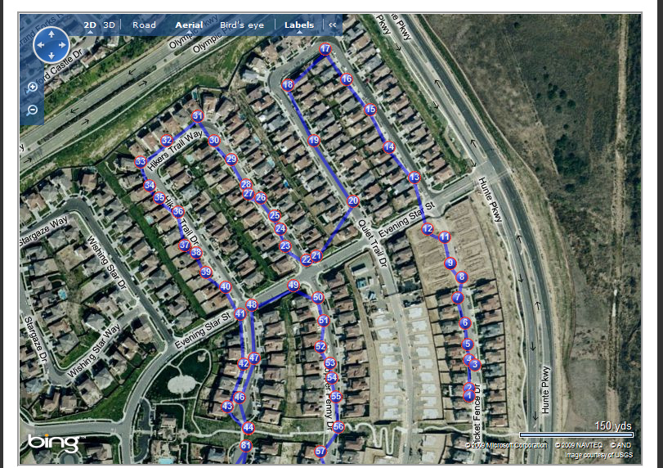Screen dimensions: 663x468
Task: Click the Wishing Star Dr street label
Action: tap(106, 263)
